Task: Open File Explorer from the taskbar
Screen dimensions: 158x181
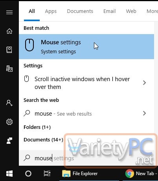Action: (80, 174)
